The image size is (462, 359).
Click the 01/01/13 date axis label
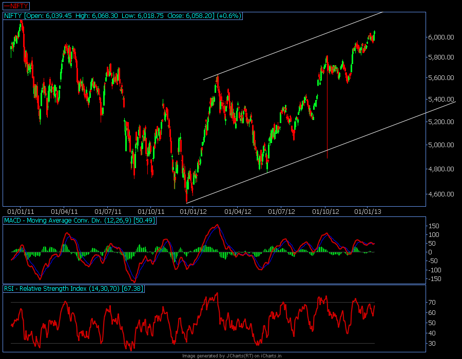368,212
